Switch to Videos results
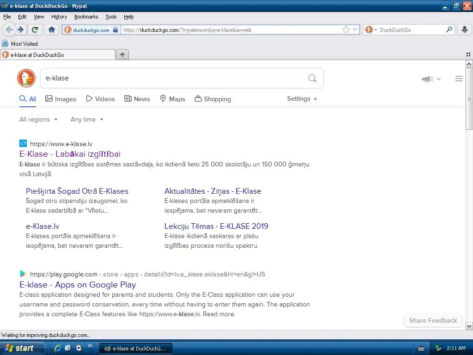This screenshot has height=355, width=473. [x=100, y=99]
